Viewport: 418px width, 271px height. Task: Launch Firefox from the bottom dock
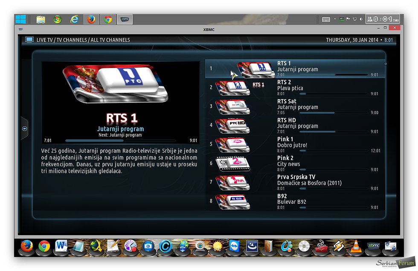pos(27,246)
